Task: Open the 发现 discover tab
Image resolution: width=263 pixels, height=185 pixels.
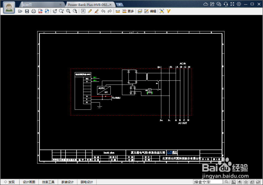Action: [x=10, y=182]
